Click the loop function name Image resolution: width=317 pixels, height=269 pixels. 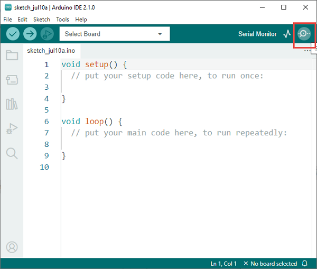pos(94,122)
